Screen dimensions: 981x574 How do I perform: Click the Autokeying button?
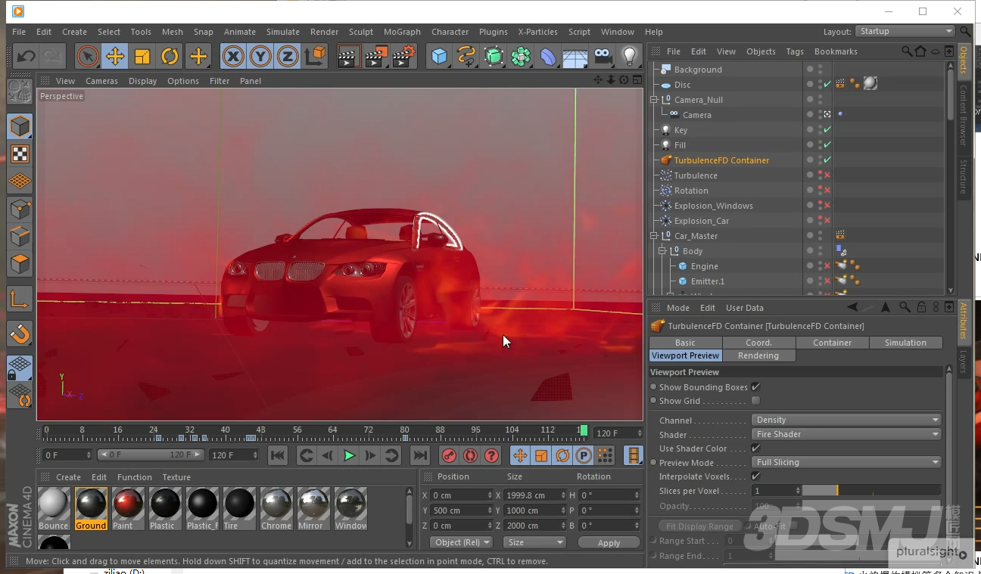coord(471,455)
